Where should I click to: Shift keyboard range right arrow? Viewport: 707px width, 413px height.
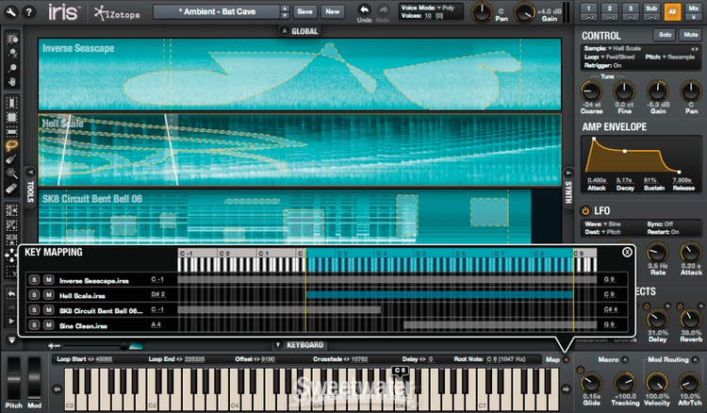point(566,389)
